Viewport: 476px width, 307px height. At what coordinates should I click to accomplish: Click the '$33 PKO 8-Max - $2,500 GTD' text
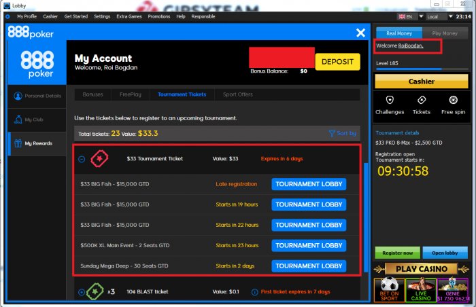point(409,143)
